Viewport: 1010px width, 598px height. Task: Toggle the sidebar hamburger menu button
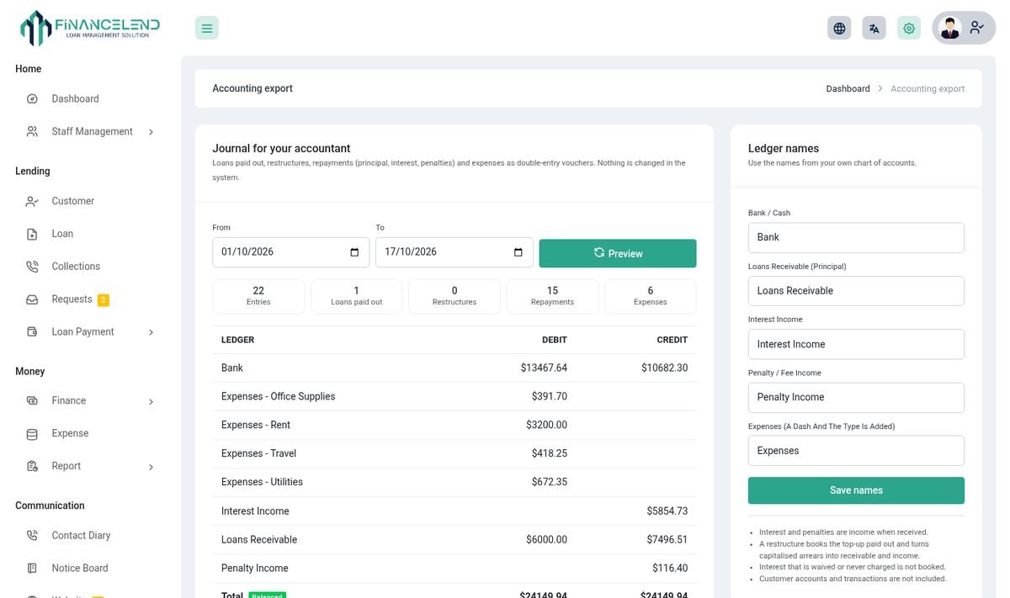point(207,28)
